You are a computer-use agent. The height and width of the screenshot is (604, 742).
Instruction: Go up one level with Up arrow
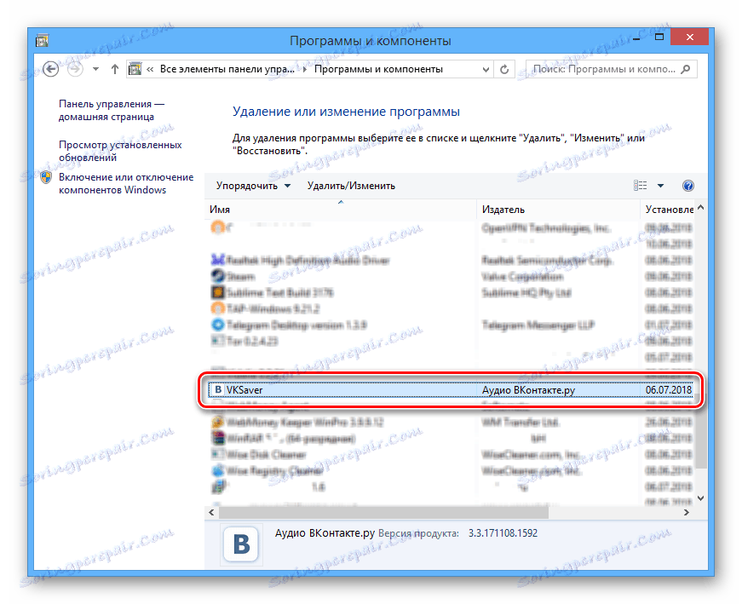pyautogui.click(x=114, y=69)
